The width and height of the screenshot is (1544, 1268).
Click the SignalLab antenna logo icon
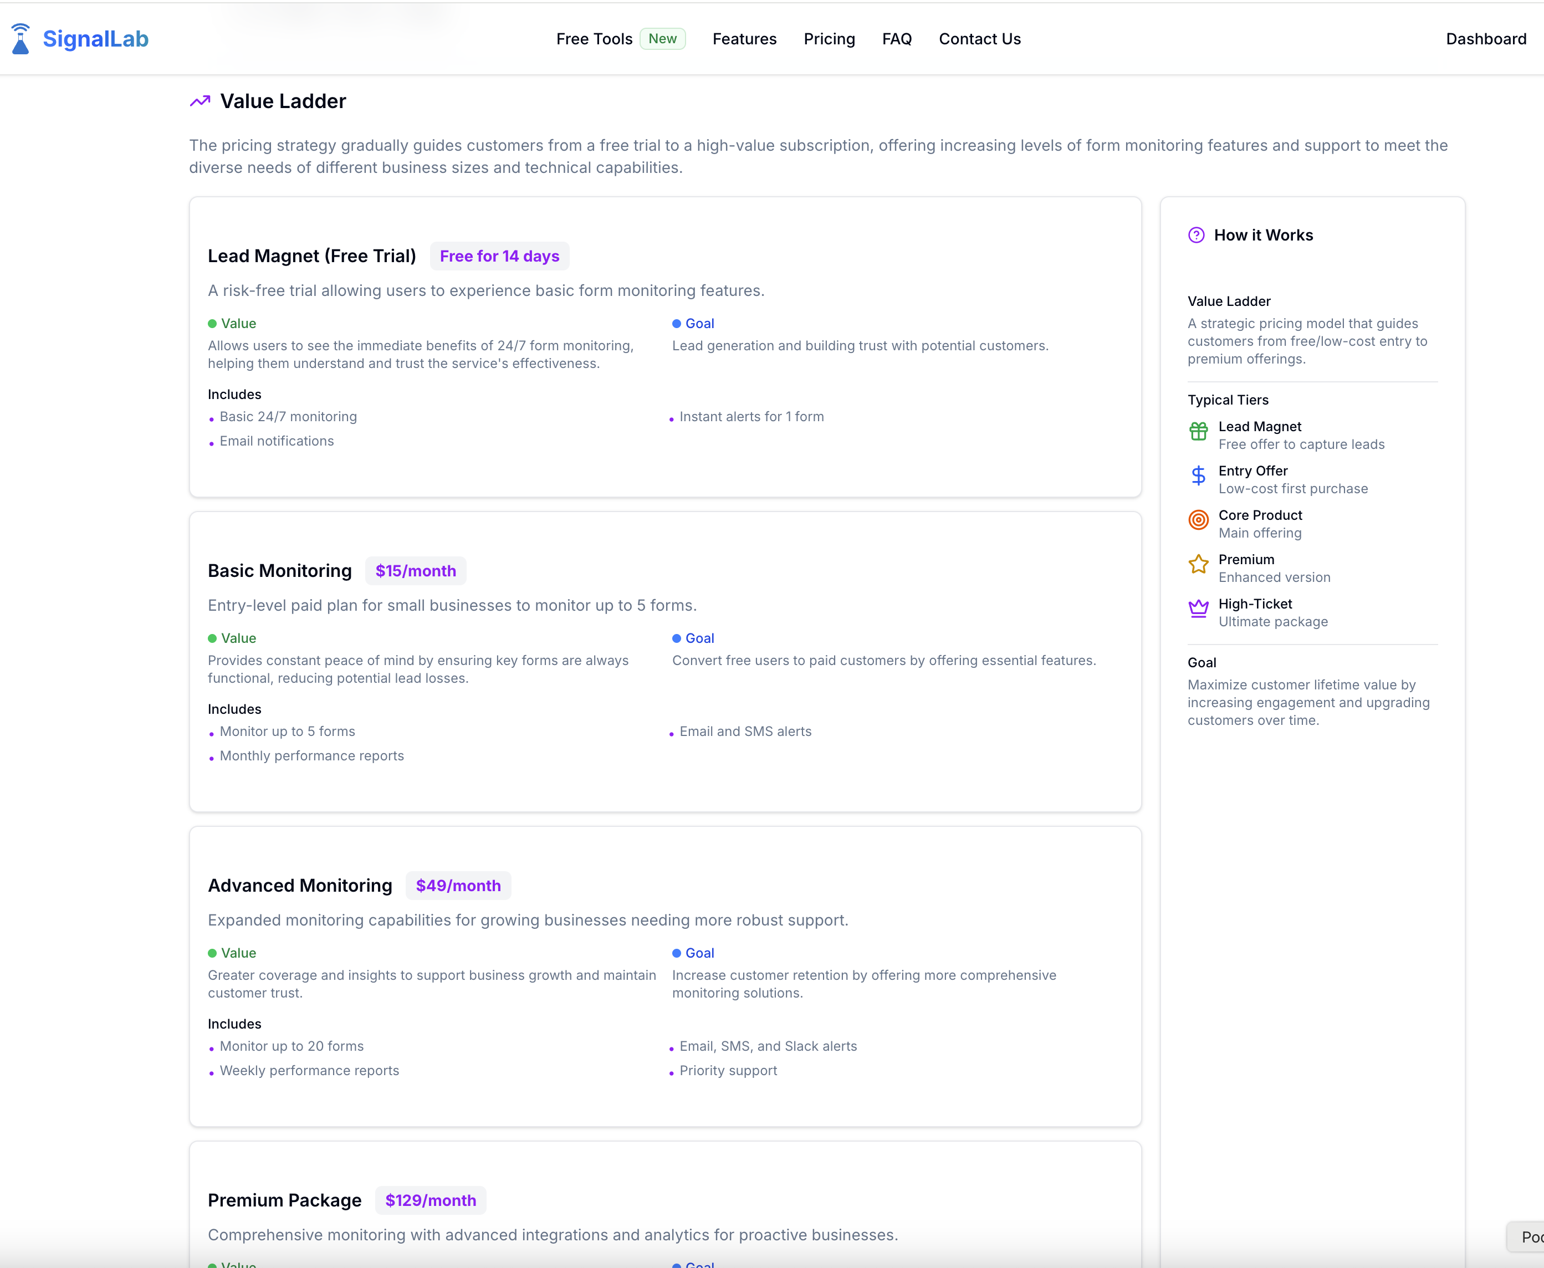[x=21, y=38]
